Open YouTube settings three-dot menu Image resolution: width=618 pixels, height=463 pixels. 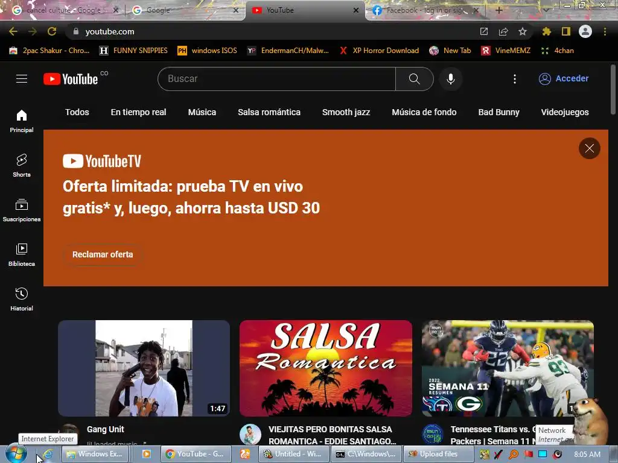[514, 79]
